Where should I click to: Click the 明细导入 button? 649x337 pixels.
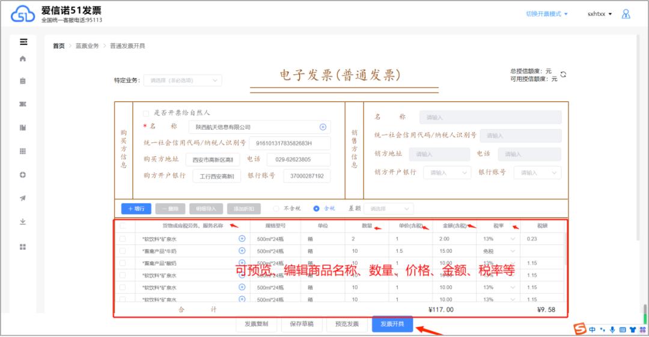(206, 208)
